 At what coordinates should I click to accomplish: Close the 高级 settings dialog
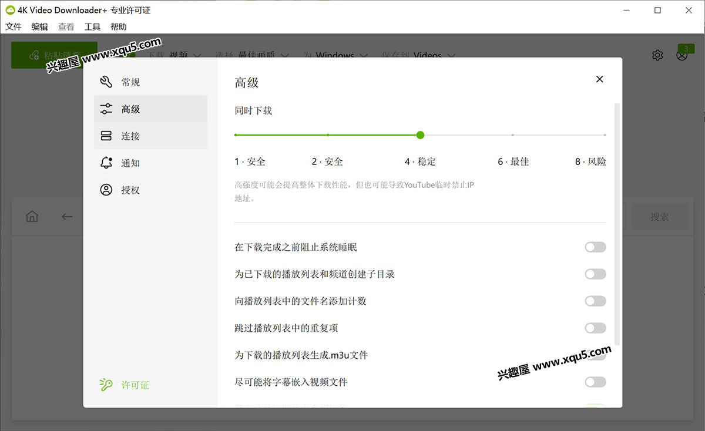[x=599, y=79]
